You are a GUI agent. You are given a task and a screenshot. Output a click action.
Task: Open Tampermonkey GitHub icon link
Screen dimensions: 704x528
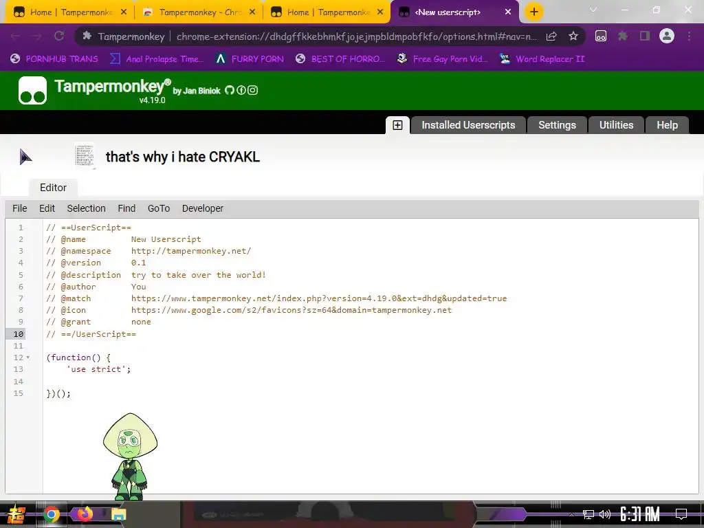[x=230, y=90]
